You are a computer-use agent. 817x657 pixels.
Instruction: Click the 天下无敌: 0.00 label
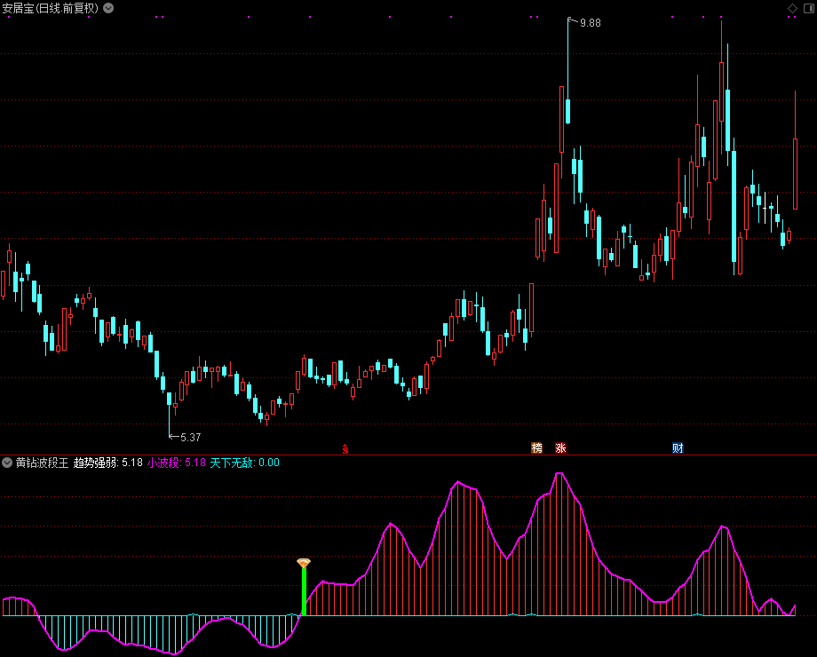tap(244, 463)
